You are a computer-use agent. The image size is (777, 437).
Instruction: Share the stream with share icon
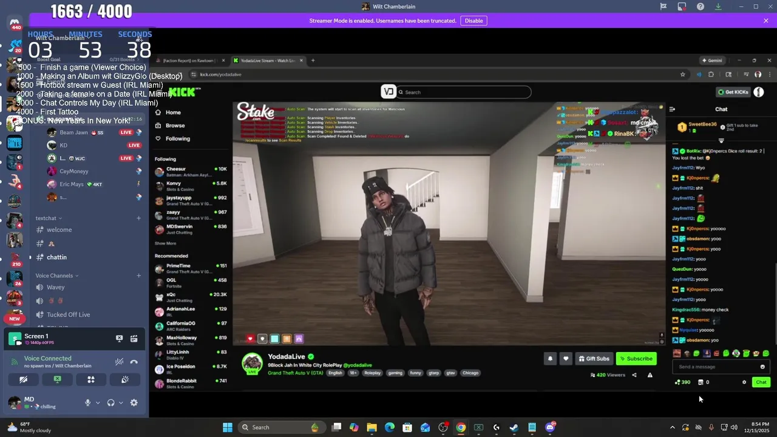click(634, 375)
